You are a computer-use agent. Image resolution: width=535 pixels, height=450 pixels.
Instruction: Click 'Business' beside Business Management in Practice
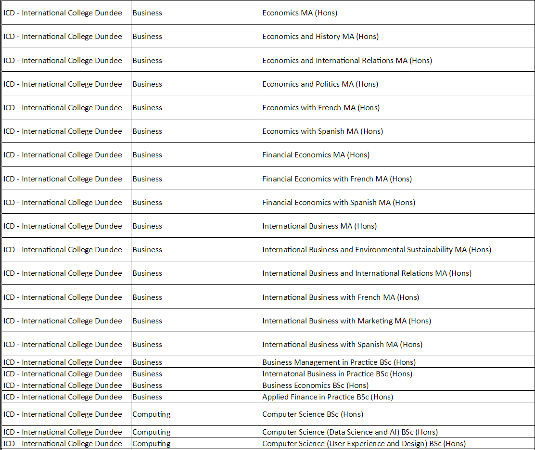tap(147, 362)
